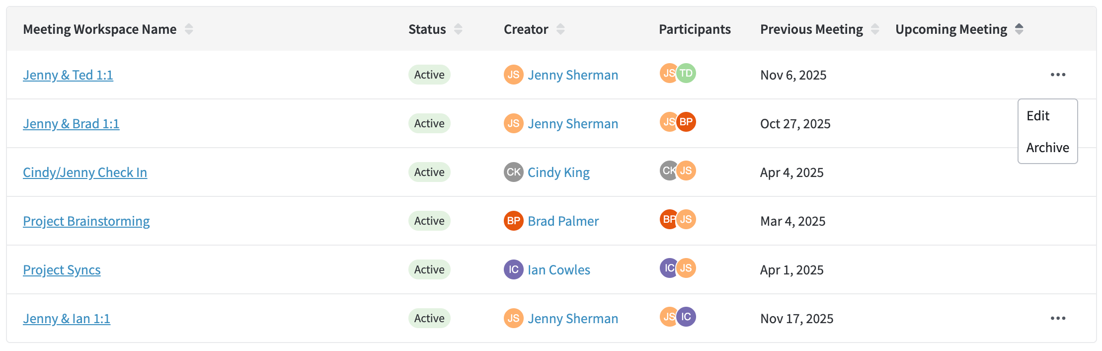Sort by Meeting Workspace Name
The image size is (1102, 351).
coord(189,29)
